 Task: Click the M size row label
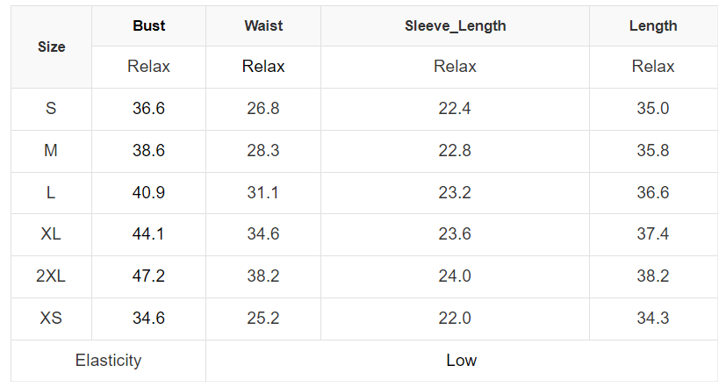coord(51,151)
